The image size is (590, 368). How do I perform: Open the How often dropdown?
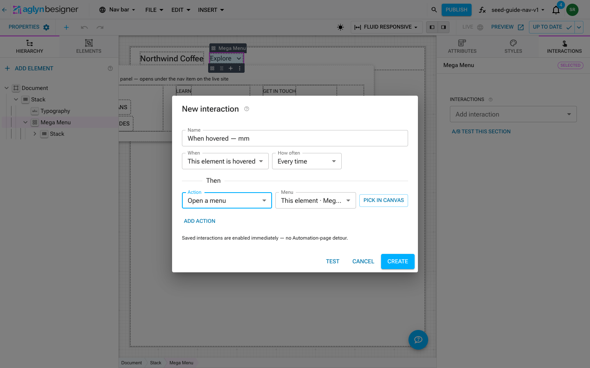point(307,161)
